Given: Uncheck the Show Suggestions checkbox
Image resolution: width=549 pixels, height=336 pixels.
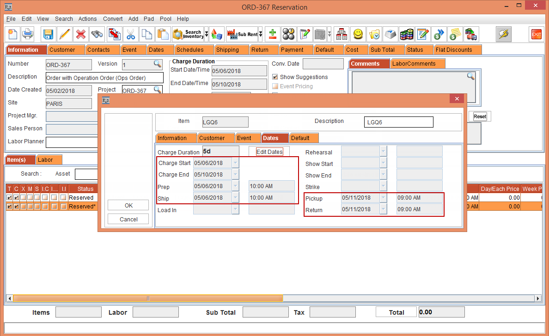Looking at the screenshot, I should [275, 77].
